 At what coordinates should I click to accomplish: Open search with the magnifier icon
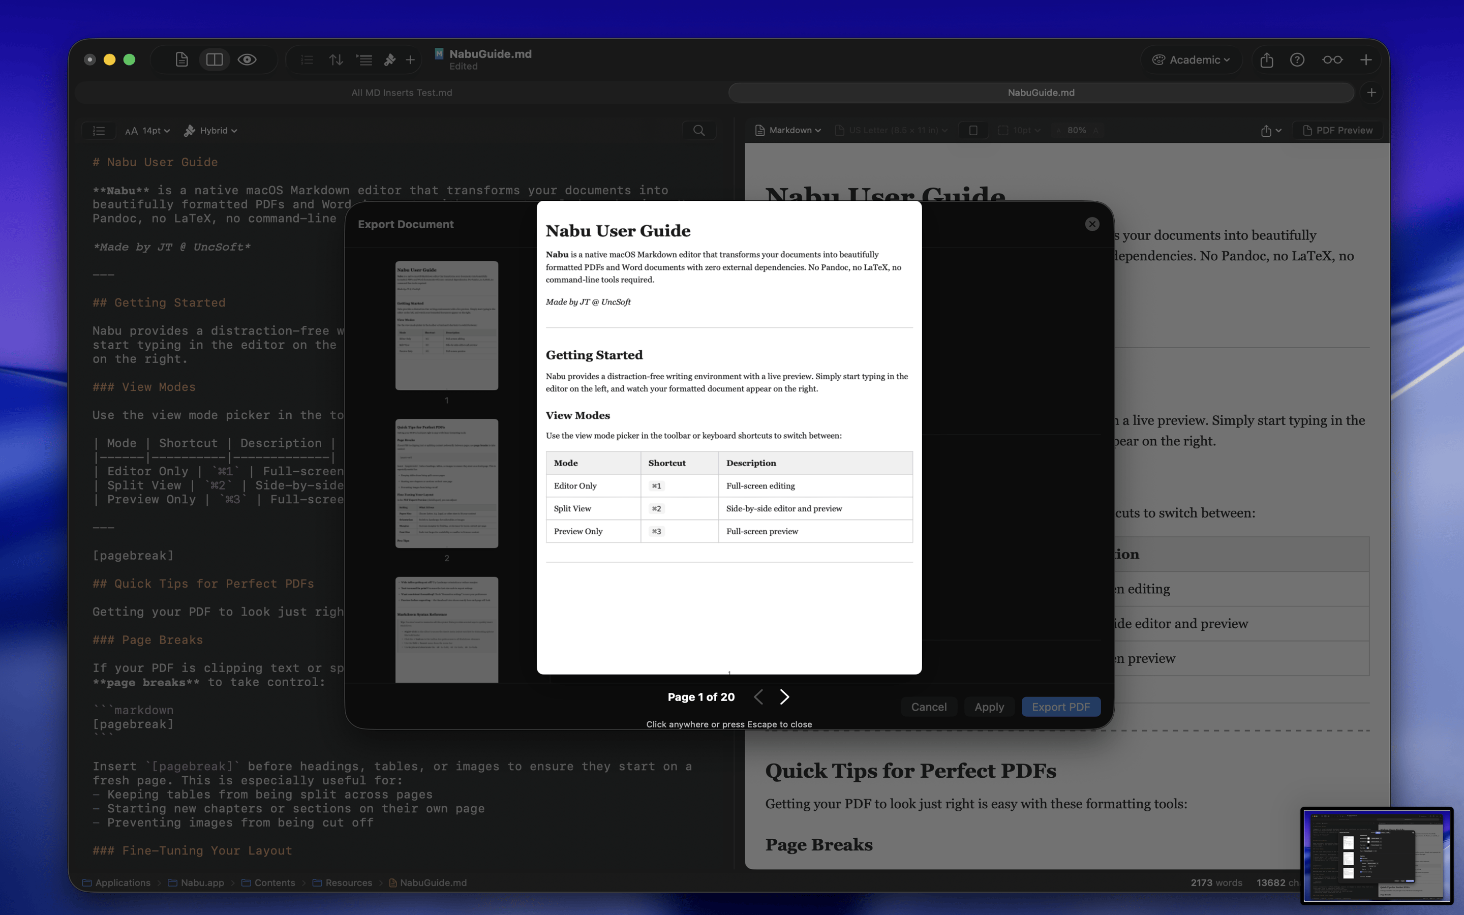[699, 130]
